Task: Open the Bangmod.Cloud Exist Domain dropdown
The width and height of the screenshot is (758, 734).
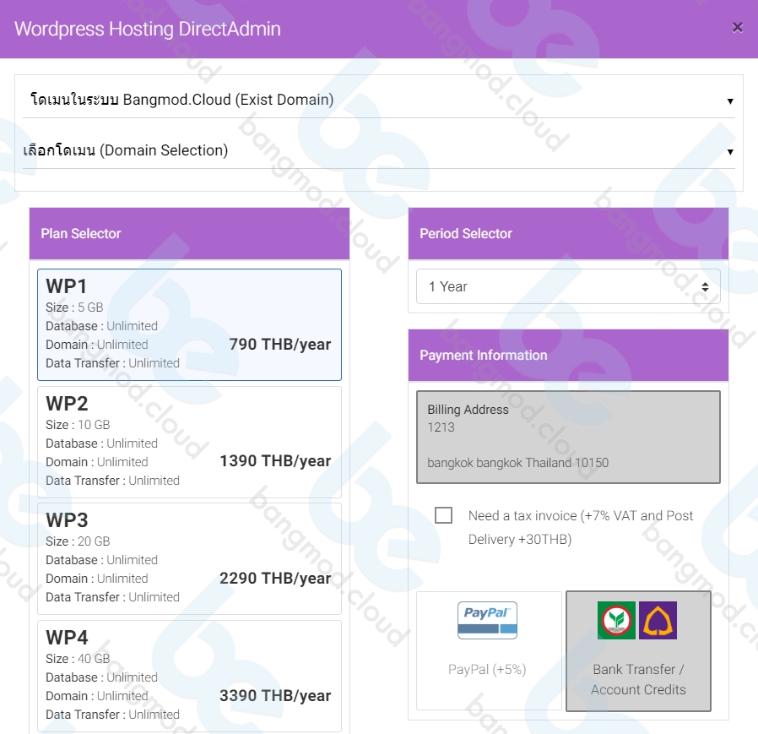Action: (x=379, y=100)
